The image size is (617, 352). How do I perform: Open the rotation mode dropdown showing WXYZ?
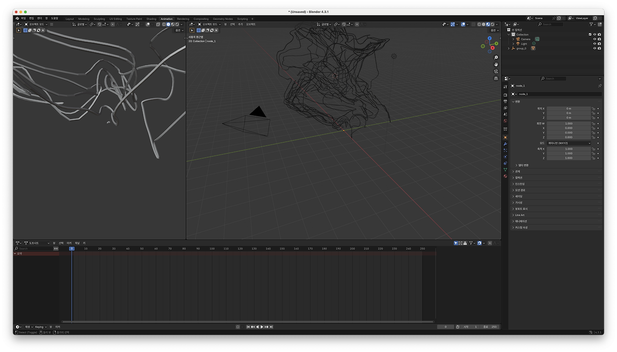click(x=569, y=143)
